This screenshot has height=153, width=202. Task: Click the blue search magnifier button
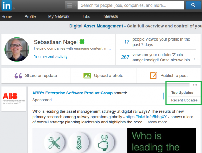pos(193,5)
